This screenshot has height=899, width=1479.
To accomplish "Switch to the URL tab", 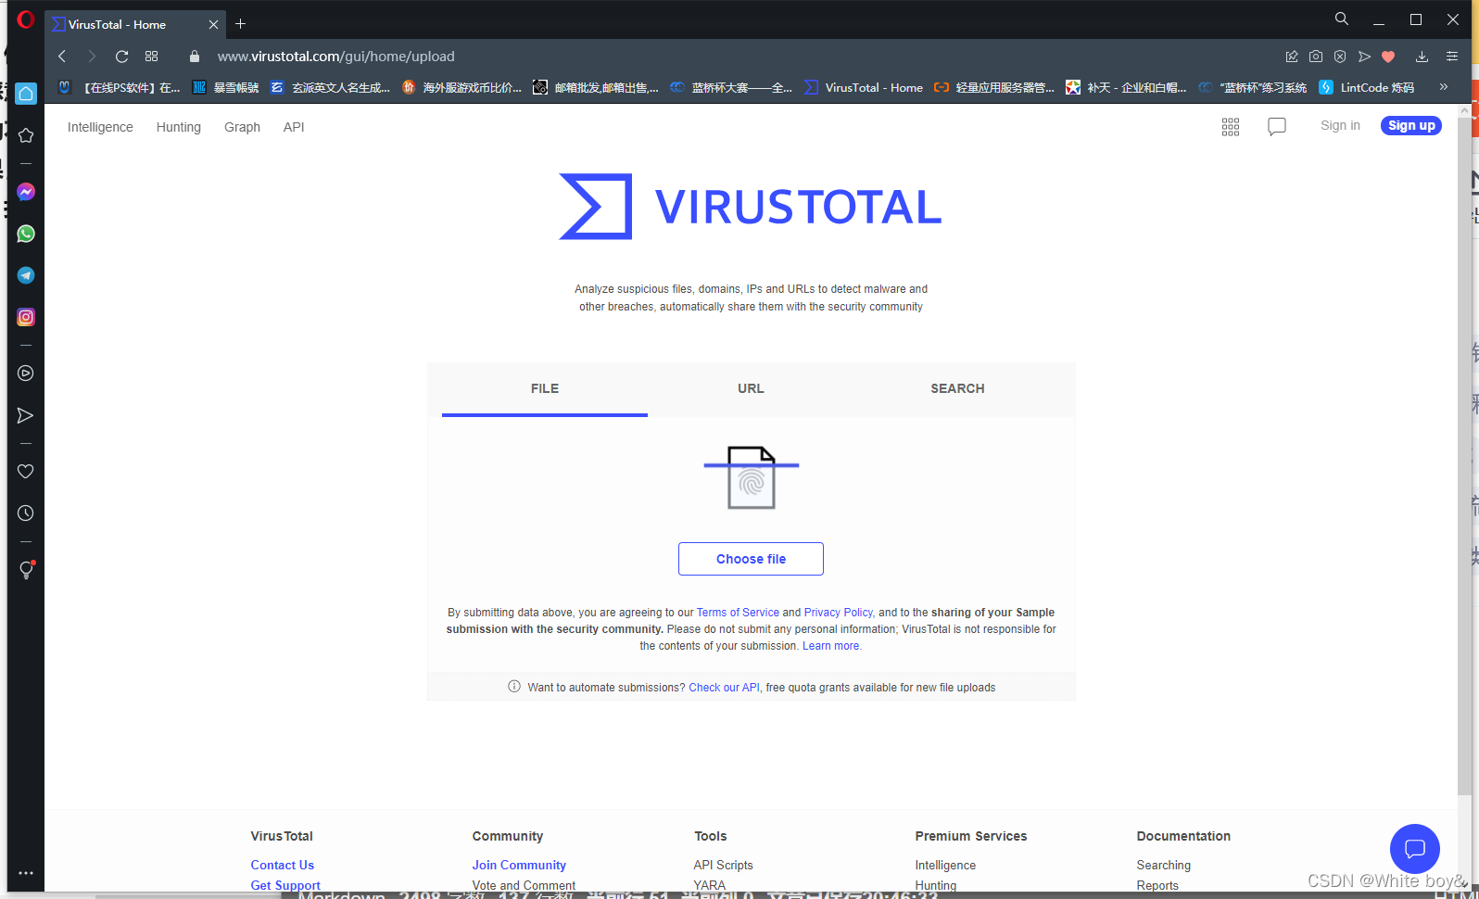I will point(751,389).
